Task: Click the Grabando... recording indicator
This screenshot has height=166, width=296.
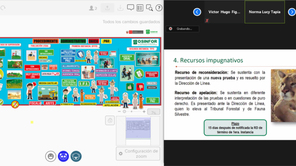Action: point(182,29)
